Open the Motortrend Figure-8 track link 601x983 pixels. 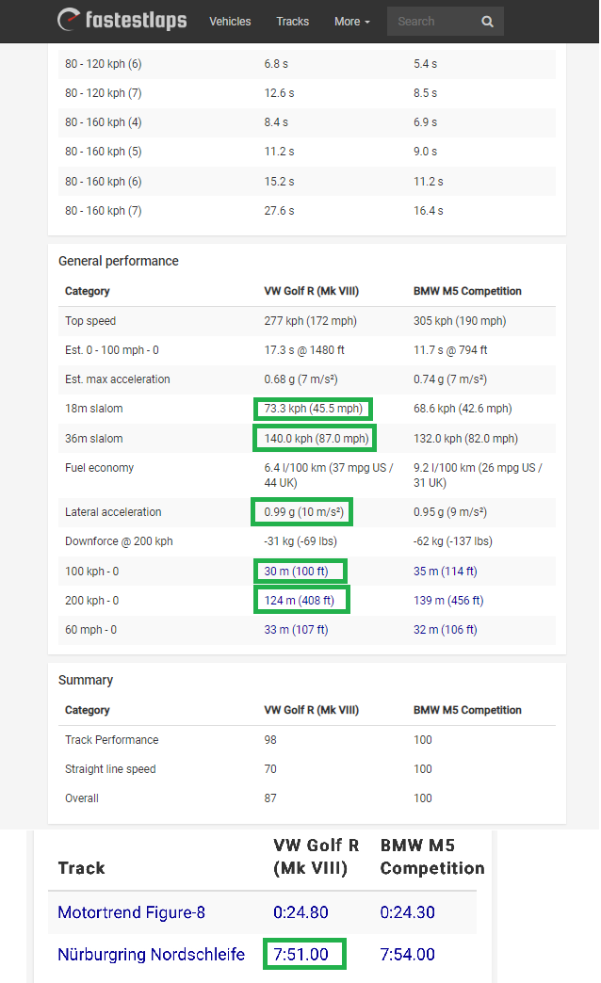(131, 912)
